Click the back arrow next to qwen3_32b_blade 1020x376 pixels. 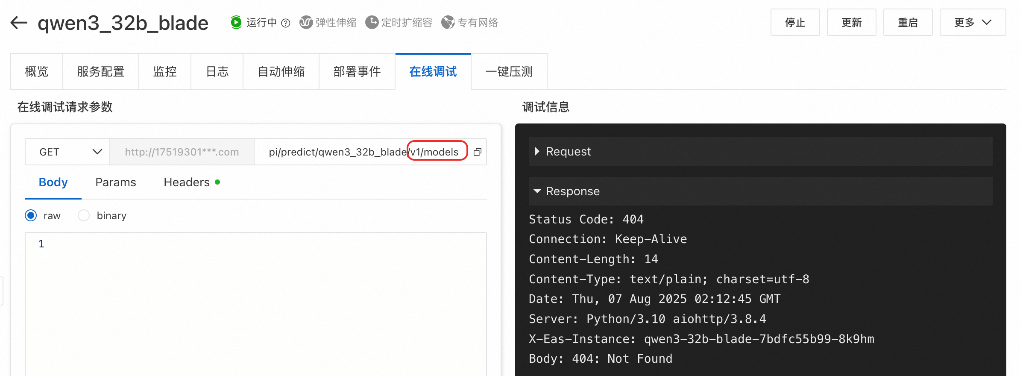pos(19,23)
